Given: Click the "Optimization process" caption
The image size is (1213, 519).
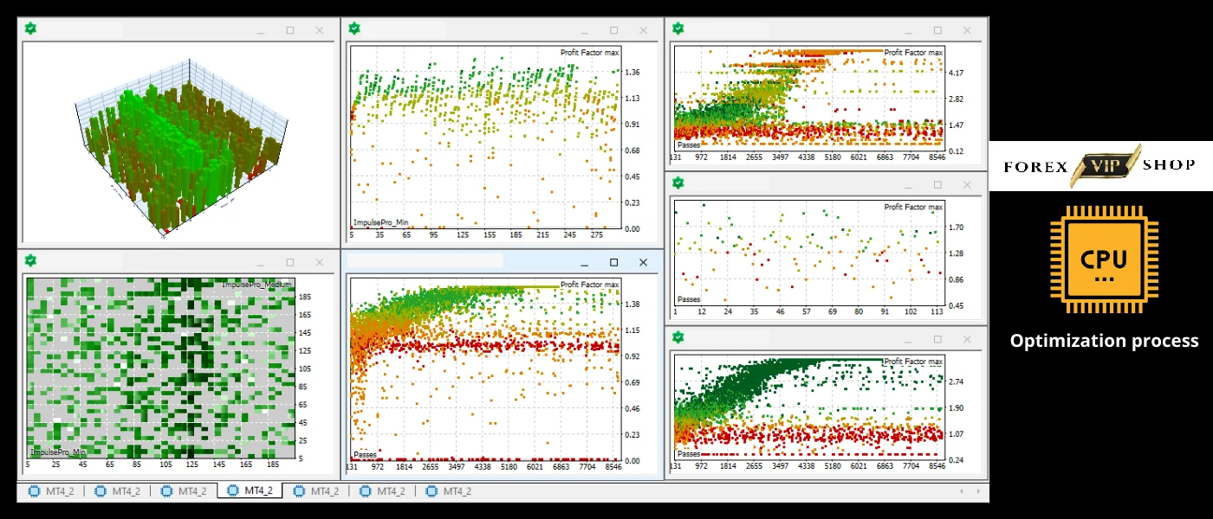Looking at the screenshot, I should click(1104, 341).
